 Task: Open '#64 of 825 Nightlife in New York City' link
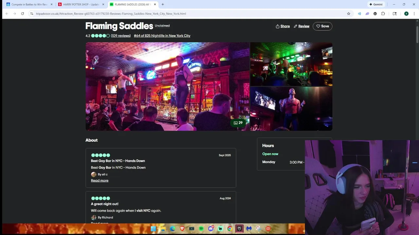(162, 36)
